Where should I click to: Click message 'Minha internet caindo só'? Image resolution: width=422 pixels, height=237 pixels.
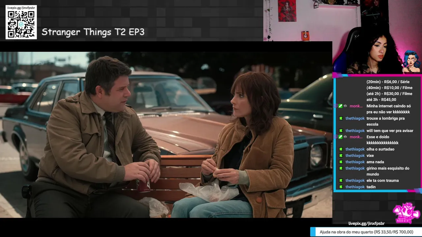pyautogui.click(x=389, y=106)
